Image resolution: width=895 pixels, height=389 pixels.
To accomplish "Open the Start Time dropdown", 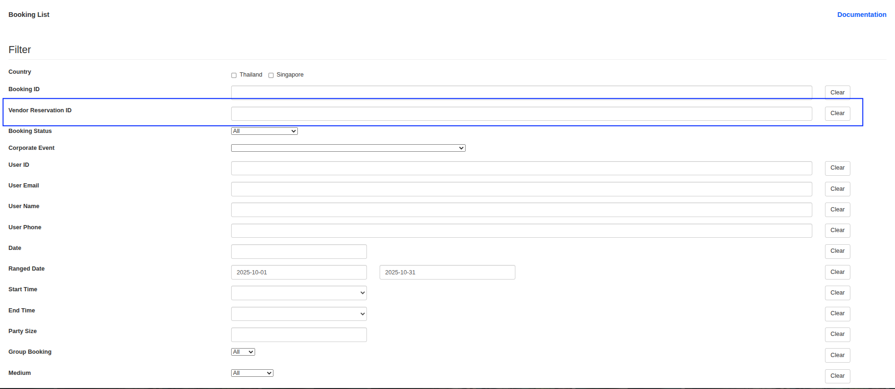I will [299, 293].
